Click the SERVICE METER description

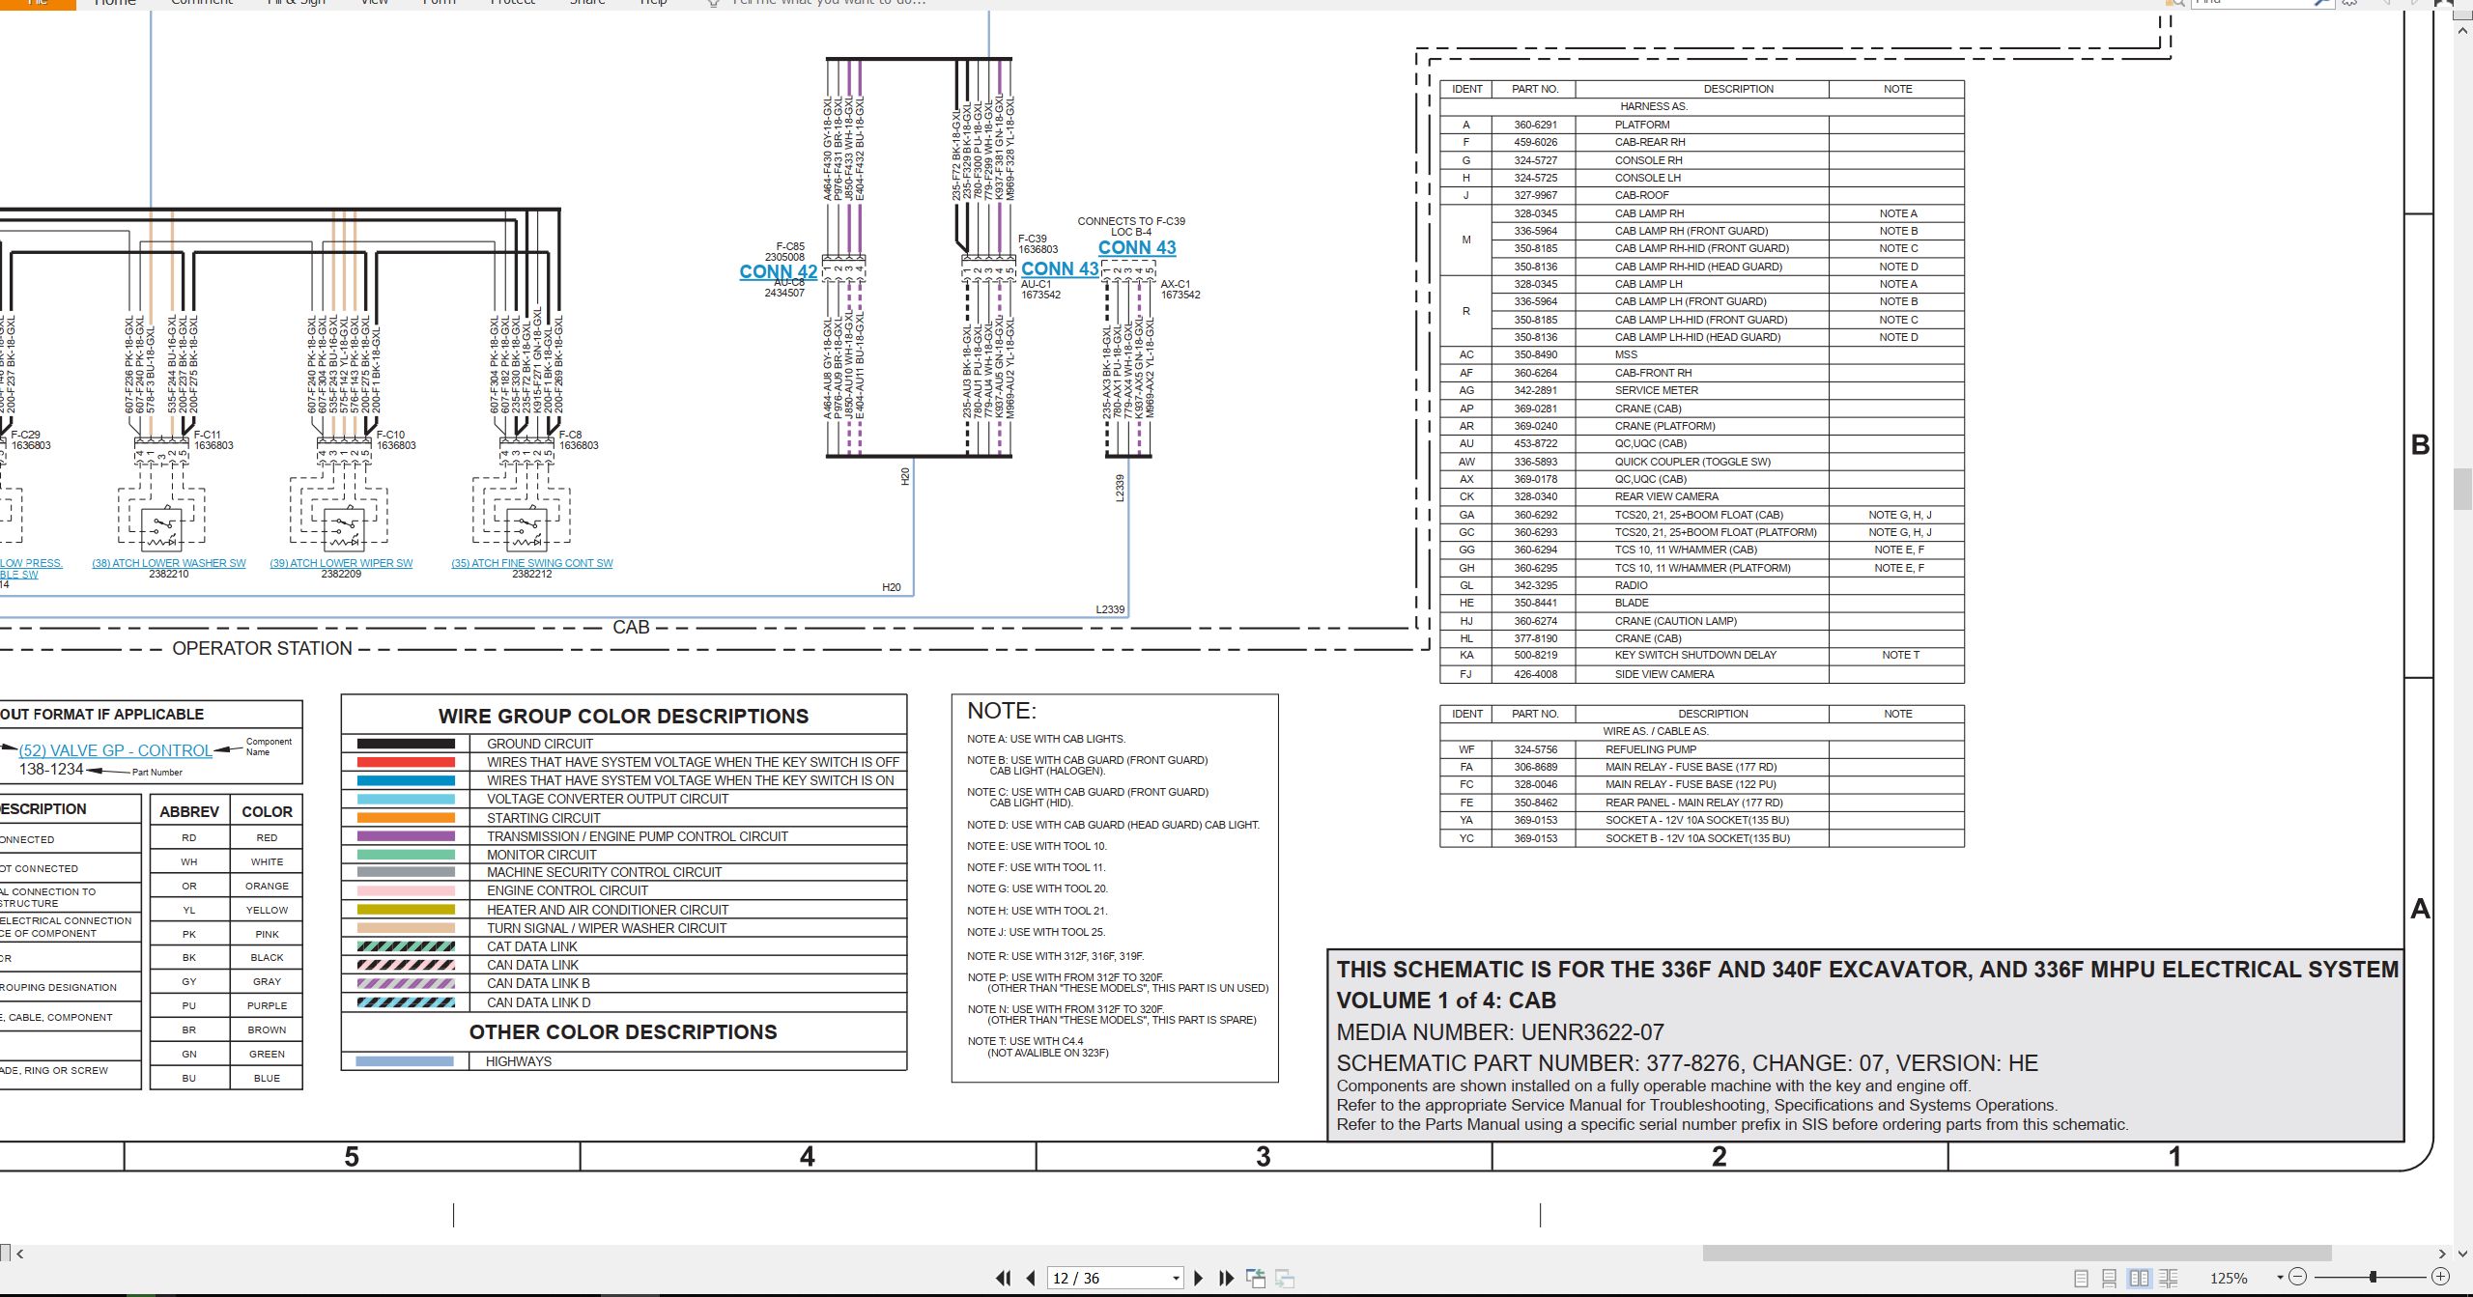click(x=1656, y=390)
